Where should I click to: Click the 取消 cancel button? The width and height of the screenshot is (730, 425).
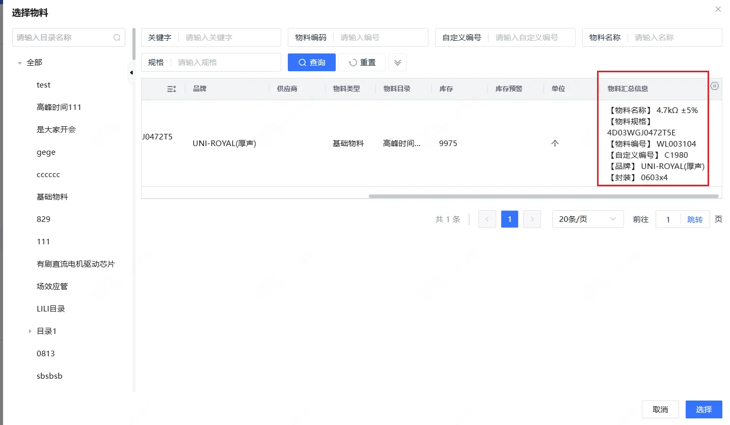(660, 409)
